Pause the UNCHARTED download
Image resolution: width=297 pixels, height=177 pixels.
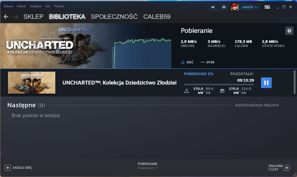click(x=266, y=83)
